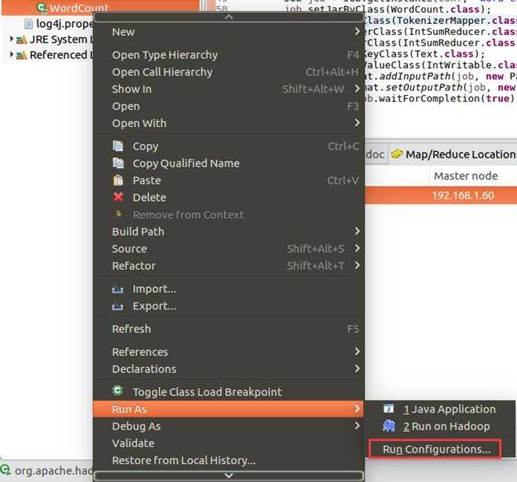The height and width of the screenshot is (482, 517).
Task: Click the Copy Qualified Name icon
Action: coord(118,163)
